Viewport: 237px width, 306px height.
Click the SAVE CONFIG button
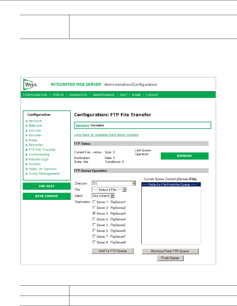point(47,196)
